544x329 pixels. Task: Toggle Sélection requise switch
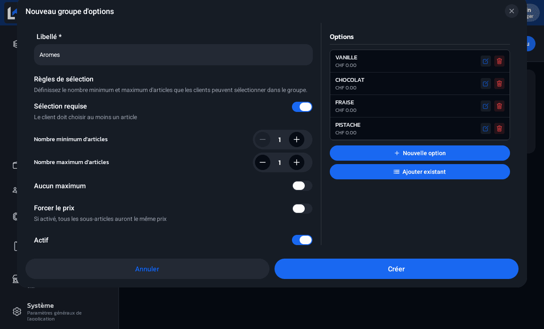[302, 107]
